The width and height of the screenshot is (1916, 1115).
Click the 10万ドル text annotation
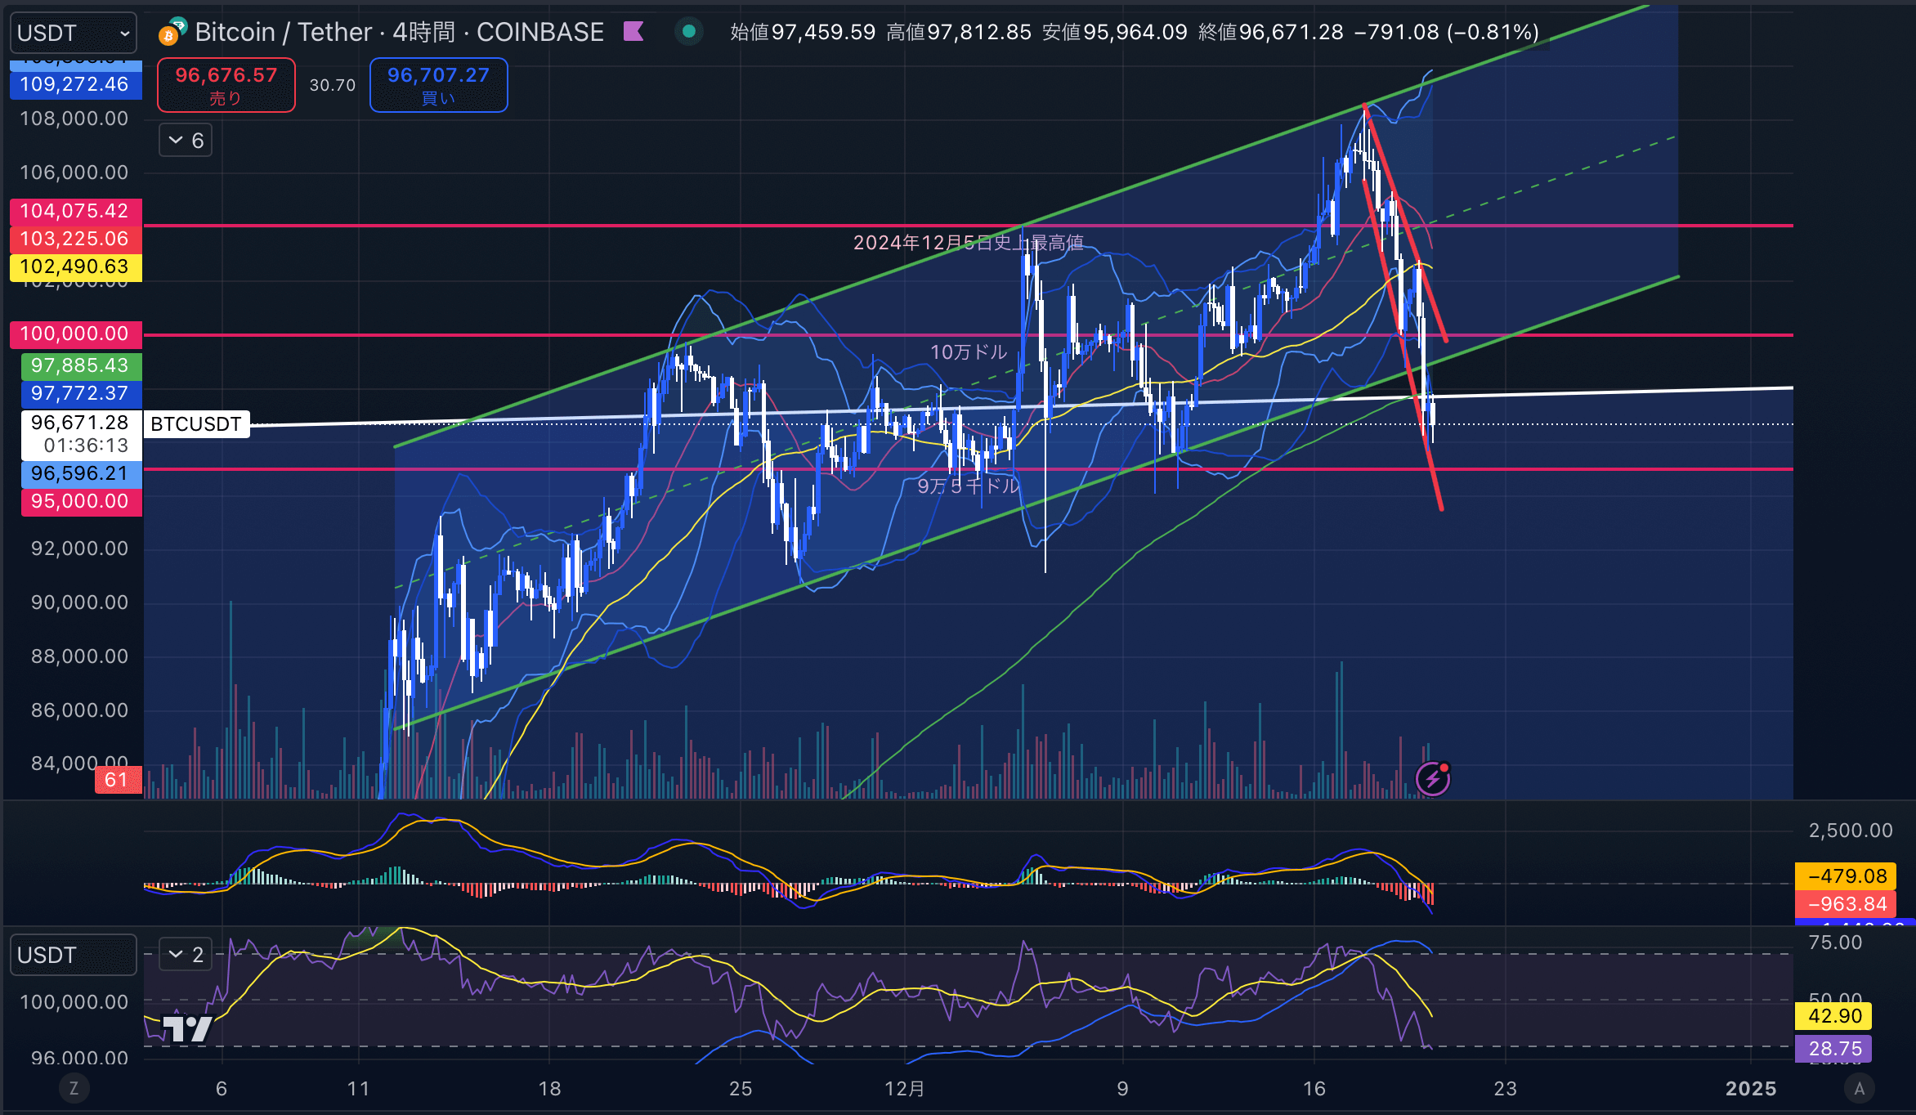969,352
